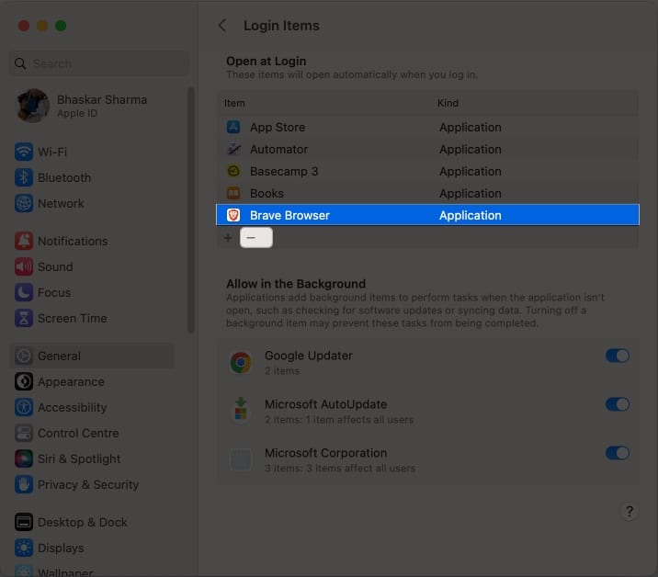Click the Siri & Spotlight icon
Viewport: 658px width, 577px height.
point(24,458)
